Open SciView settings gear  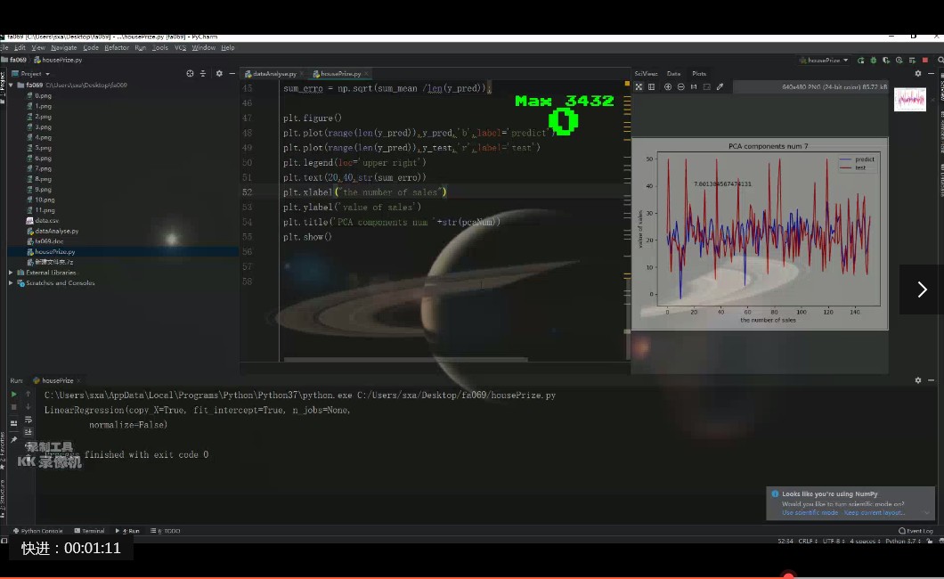click(918, 73)
